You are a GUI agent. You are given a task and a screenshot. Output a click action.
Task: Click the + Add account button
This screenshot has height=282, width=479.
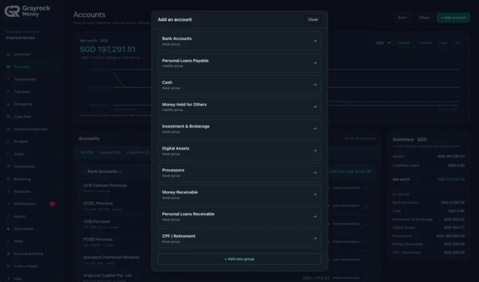tap(453, 17)
